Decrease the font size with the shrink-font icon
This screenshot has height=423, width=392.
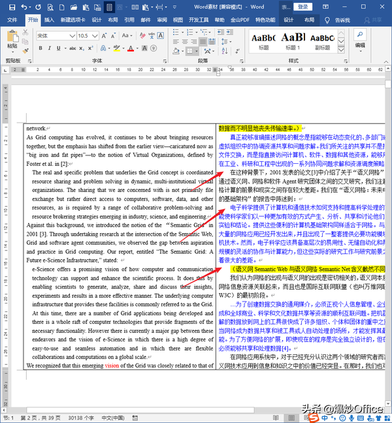tap(113, 36)
